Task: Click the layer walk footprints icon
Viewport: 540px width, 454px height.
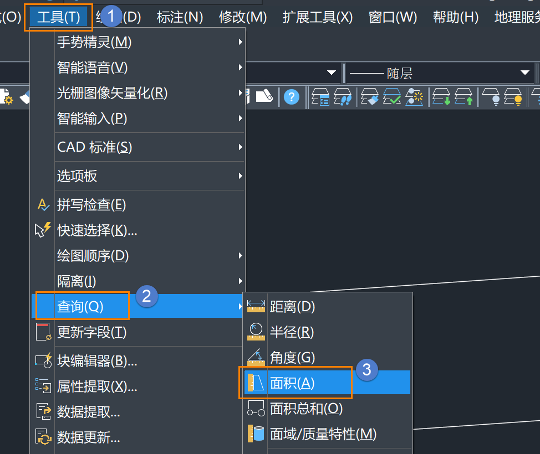Action: 343,97
